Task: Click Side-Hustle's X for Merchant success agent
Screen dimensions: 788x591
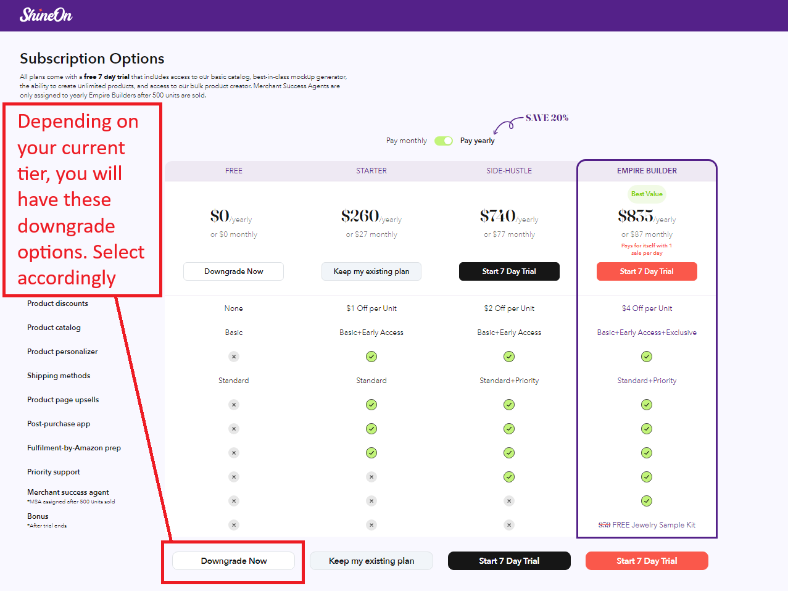Action: click(509, 501)
